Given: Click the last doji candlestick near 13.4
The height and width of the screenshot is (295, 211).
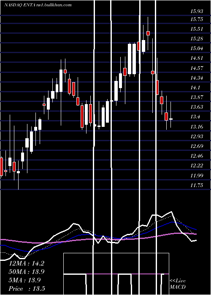Looking at the screenshot, I should [x=171, y=119].
